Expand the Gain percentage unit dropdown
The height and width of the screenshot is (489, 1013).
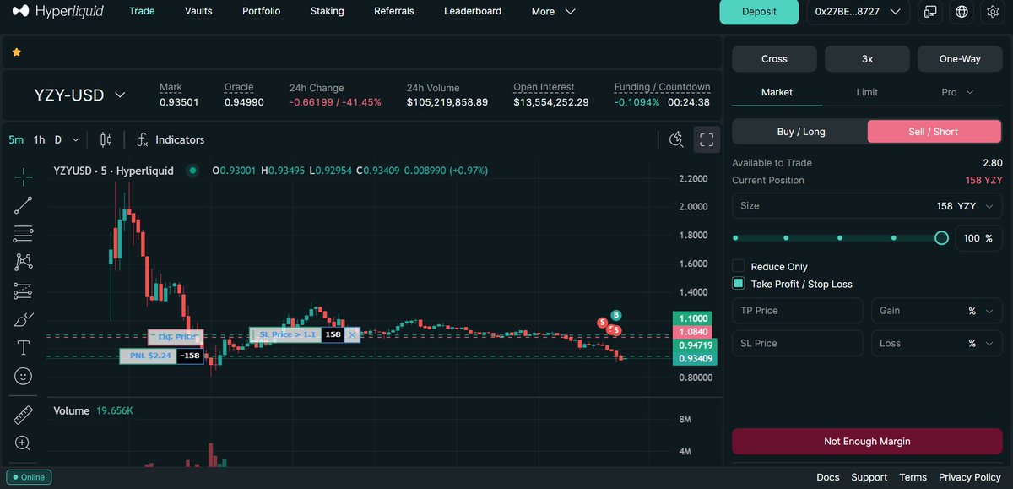(988, 310)
